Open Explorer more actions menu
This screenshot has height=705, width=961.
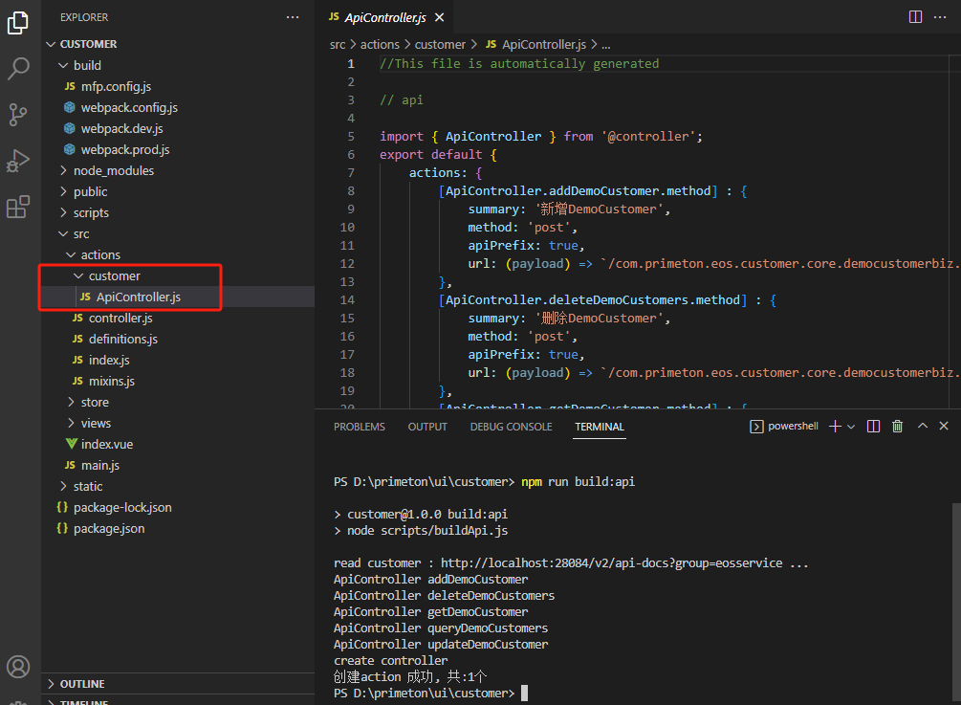(x=293, y=17)
